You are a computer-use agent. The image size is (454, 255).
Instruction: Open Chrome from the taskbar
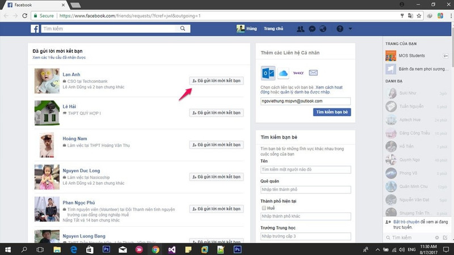155,249
